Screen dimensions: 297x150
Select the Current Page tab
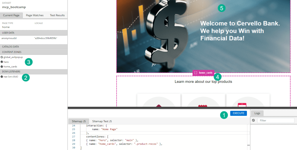coord(11,15)
